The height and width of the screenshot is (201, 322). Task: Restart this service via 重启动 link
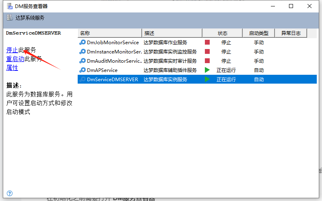click(x=15, y=59)
